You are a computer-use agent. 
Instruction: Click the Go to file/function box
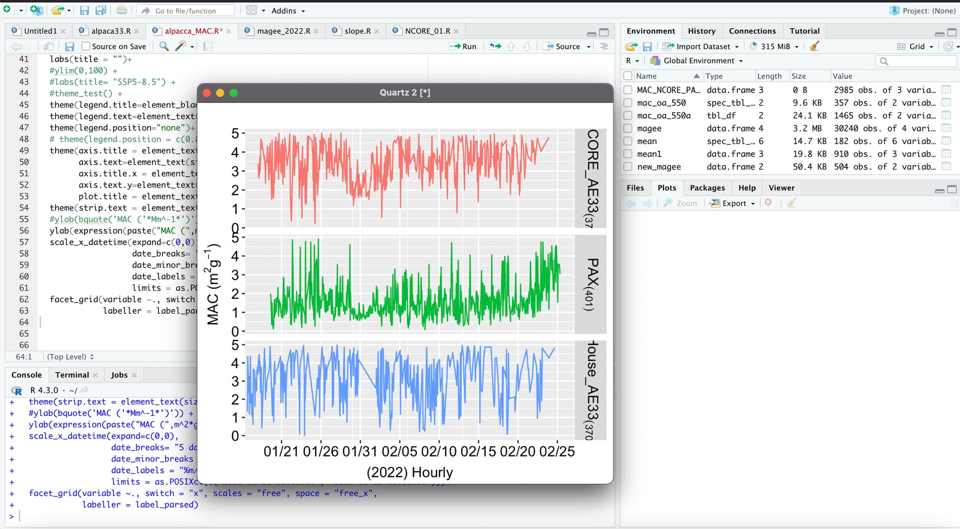[x=185, y=10]
